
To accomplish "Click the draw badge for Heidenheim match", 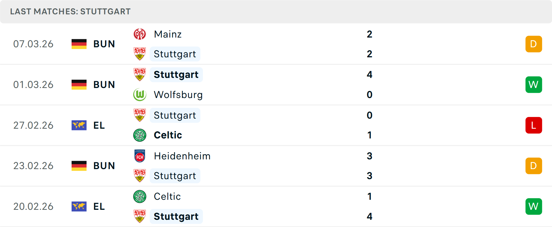I will (534, 166).
